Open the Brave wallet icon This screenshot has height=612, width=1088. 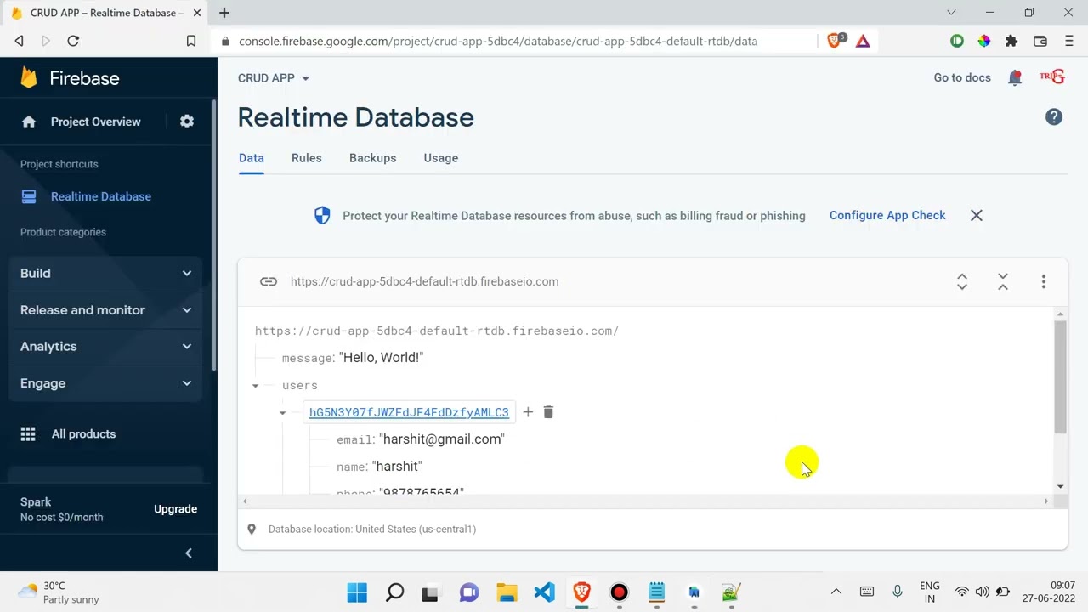click(x=1040, y=41)
